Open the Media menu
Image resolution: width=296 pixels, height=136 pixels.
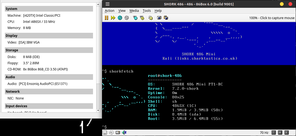[134, 11]
